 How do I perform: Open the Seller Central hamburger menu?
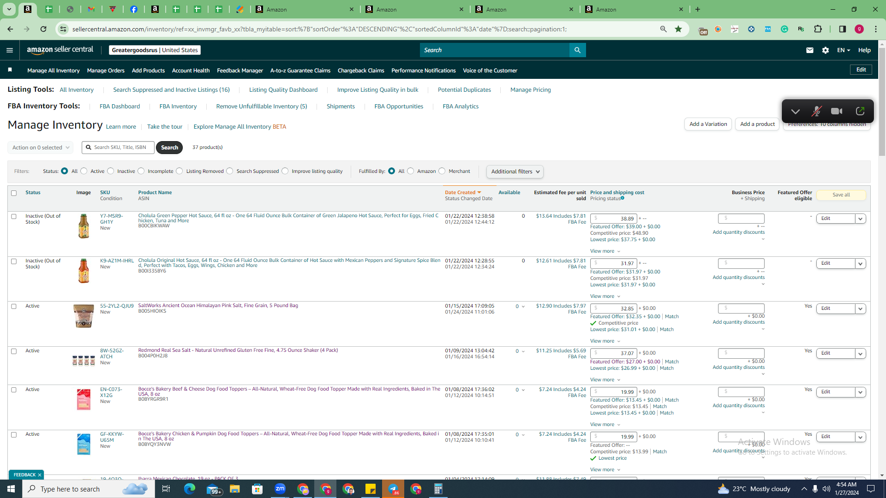[x=10, y=50]
